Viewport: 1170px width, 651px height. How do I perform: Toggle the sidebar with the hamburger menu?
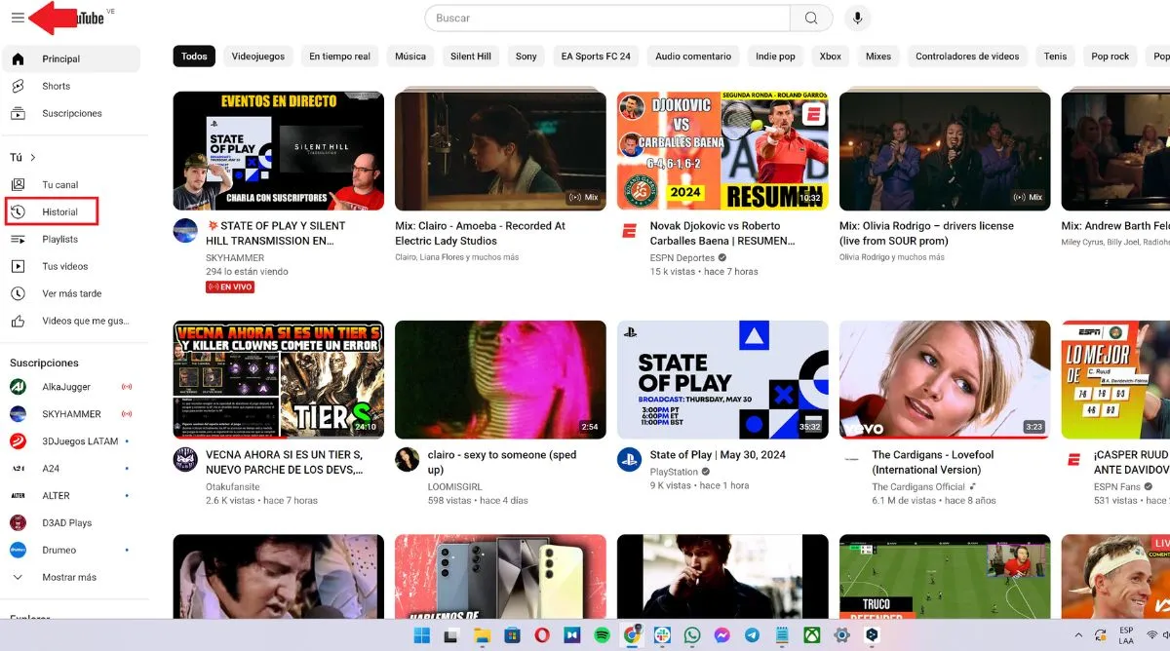17,17
